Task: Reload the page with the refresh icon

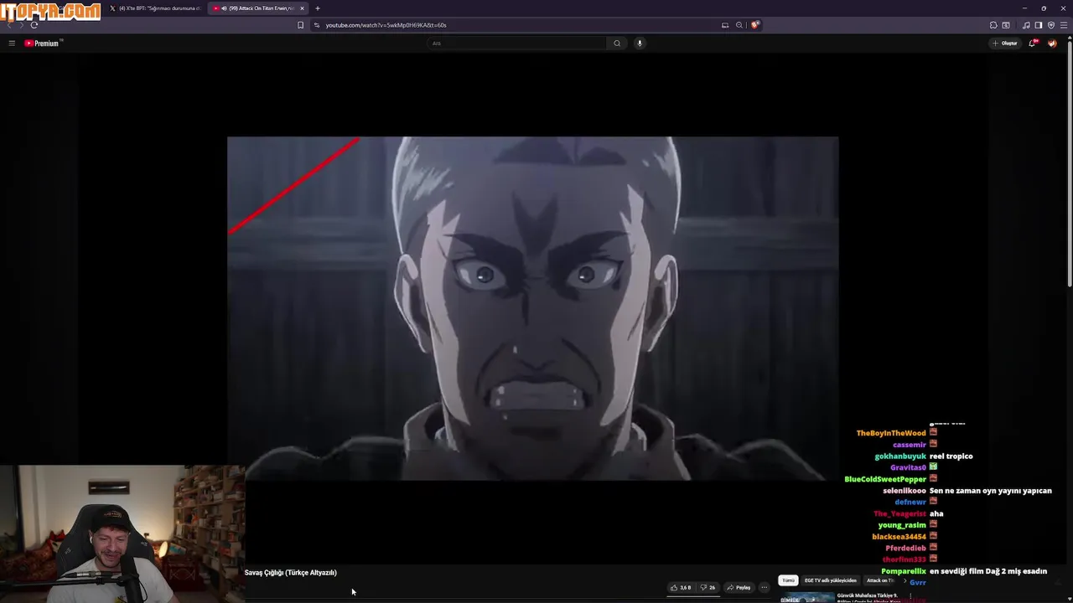Action: click(x=34, y=25)
